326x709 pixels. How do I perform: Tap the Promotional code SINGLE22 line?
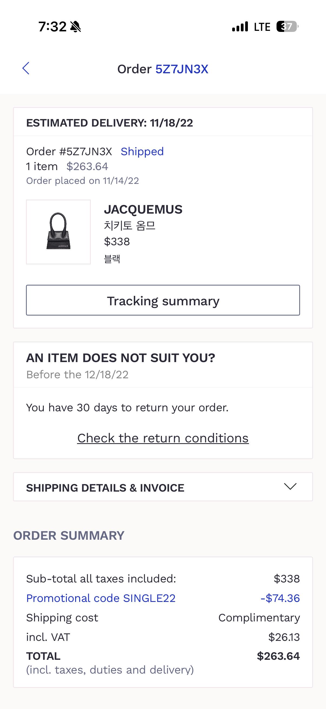pyautogui.click(x=101, y=598)
